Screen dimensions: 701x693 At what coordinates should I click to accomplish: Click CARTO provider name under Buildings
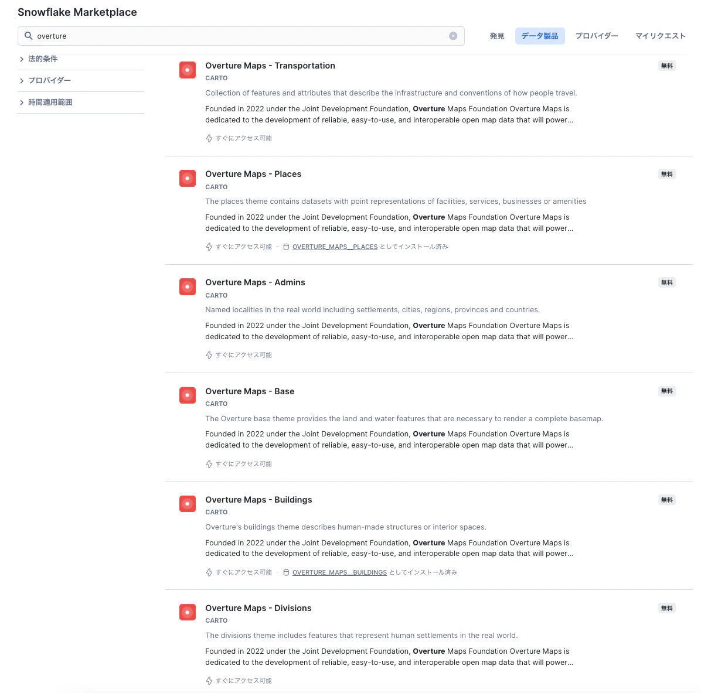pos(216,512)
